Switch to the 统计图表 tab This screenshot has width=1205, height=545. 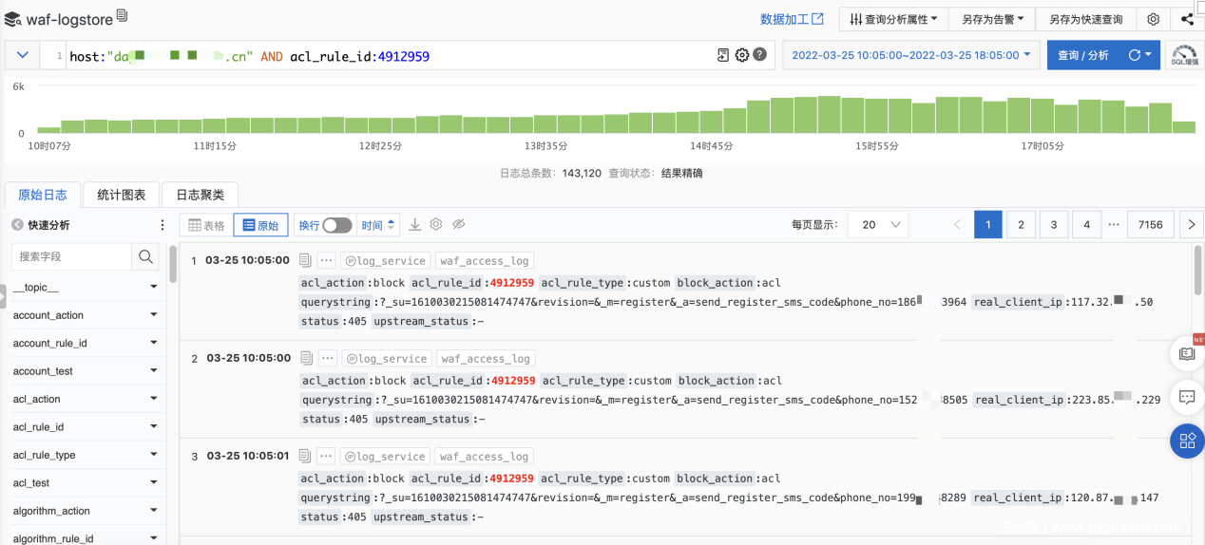click(122, 195)
